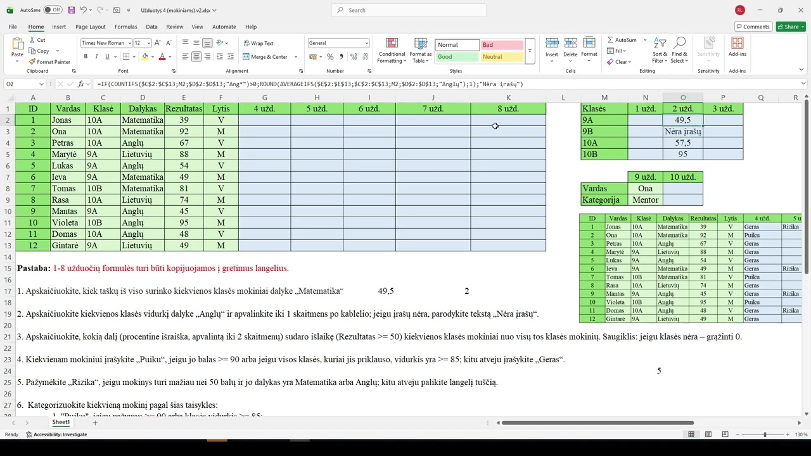Apply the Good cell style

(457, 57)
